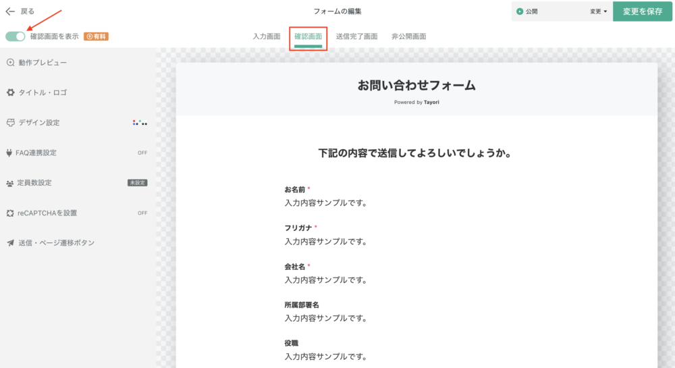Click the お問い合わせフォーム title
This screenshot has height=368, width=675.
(x=416, y=85)
